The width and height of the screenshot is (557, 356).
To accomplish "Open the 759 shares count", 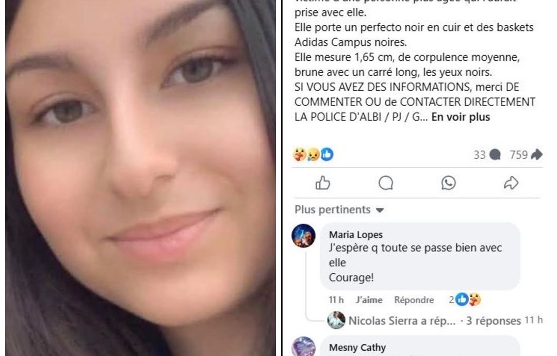I will (526, 155).
